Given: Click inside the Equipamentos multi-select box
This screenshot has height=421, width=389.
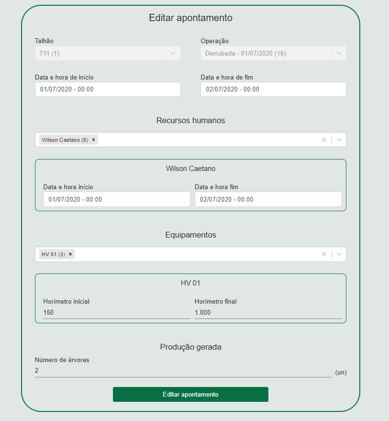Looking at the screenshot, I should tap(196, 254).
